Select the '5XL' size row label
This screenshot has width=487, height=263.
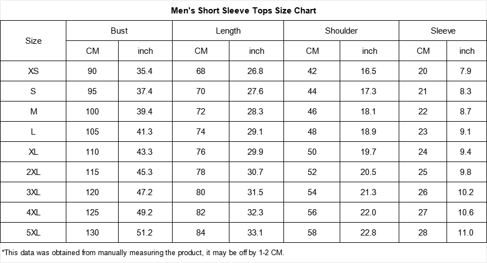(x=34, y=233)
